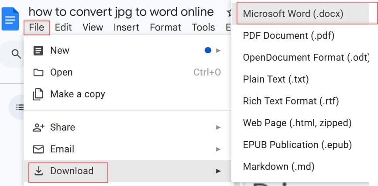378x186 pixels.
Task: Expand the New submenu arrow
Action: pos(218,50)
